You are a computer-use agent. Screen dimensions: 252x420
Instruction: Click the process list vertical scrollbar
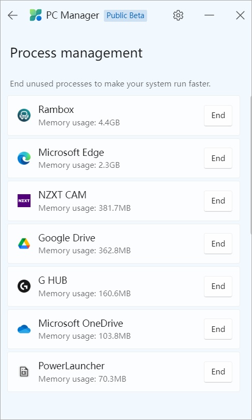[250, 165]
